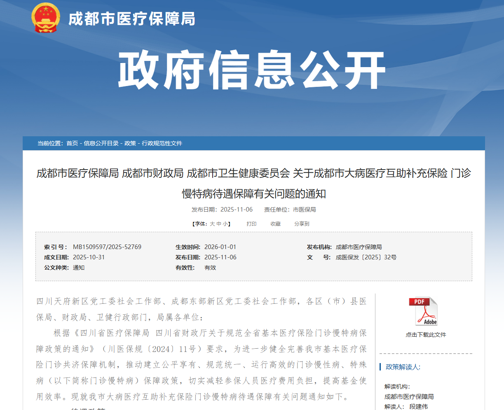
Task: Click the 政府信息公开 banner heading
Action: [252, 70]
